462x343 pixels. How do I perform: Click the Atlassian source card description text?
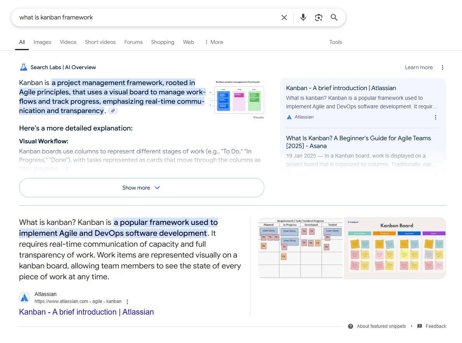(x=361, y=102)
